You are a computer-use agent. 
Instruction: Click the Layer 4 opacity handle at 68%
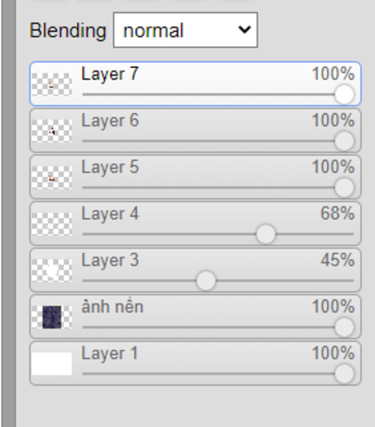(266, 234)
